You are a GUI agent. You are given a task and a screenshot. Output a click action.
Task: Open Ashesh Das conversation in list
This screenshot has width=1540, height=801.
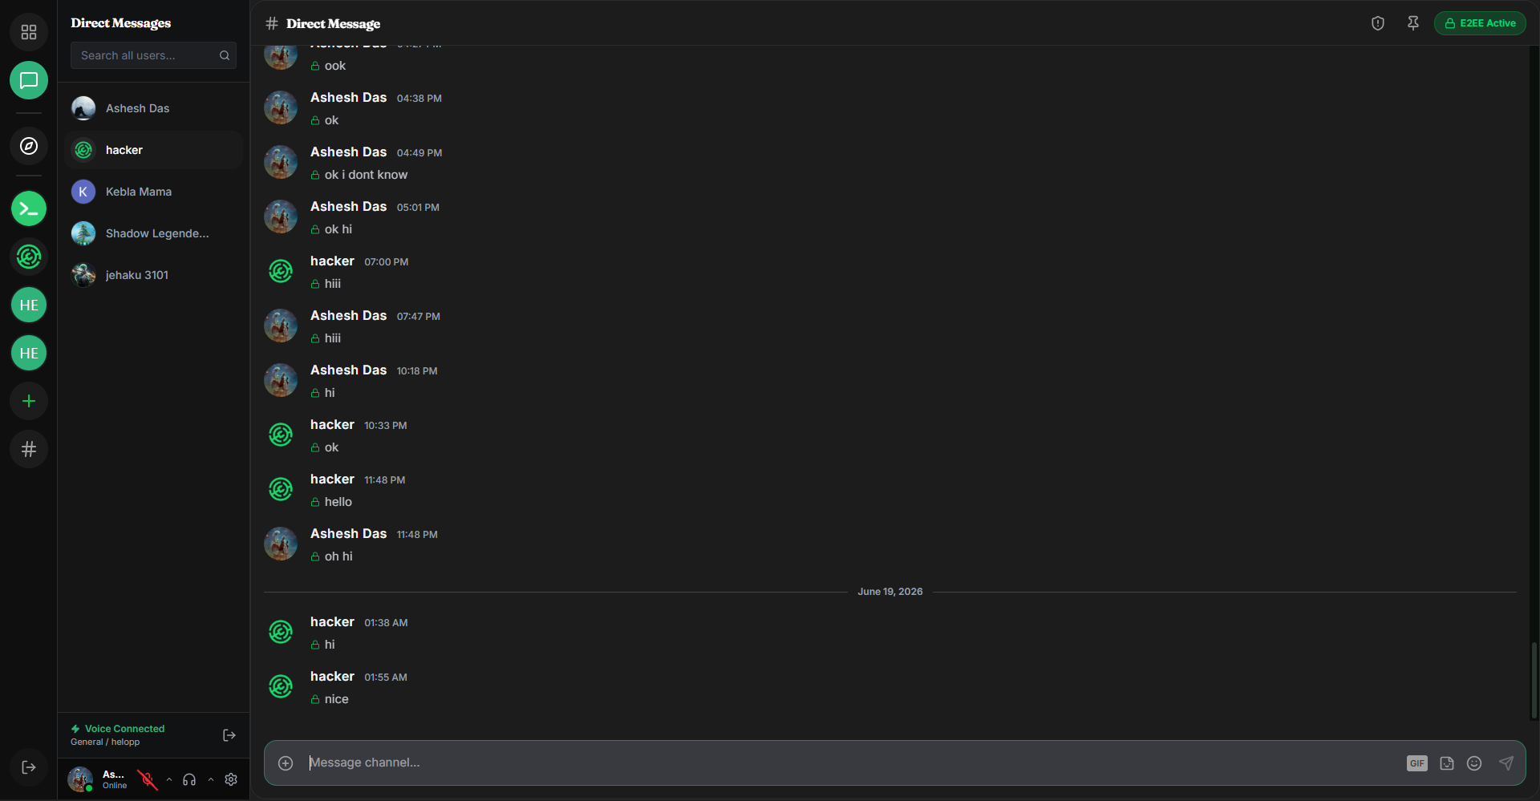coord(153,108)
